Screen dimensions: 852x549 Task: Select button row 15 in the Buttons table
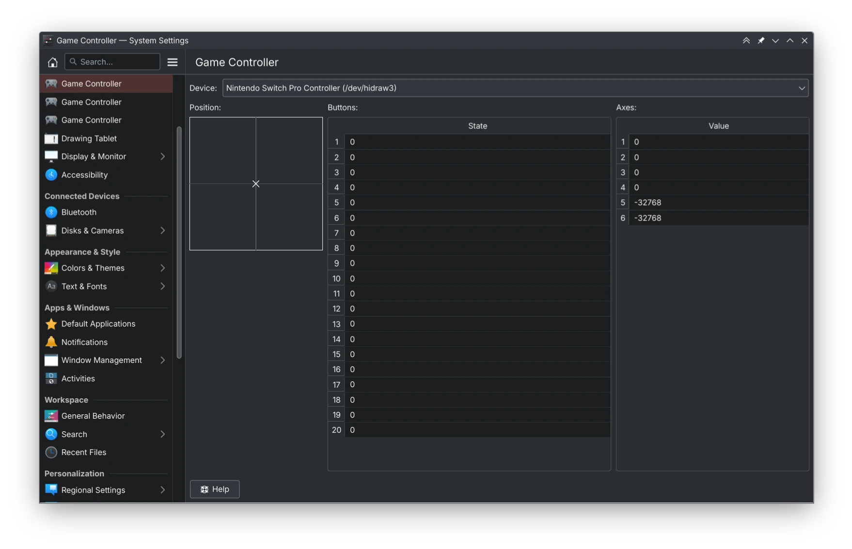point(469,354)
